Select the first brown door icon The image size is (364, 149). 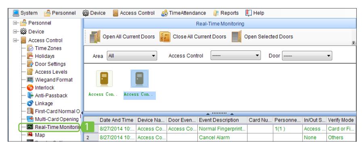point(104,79)
